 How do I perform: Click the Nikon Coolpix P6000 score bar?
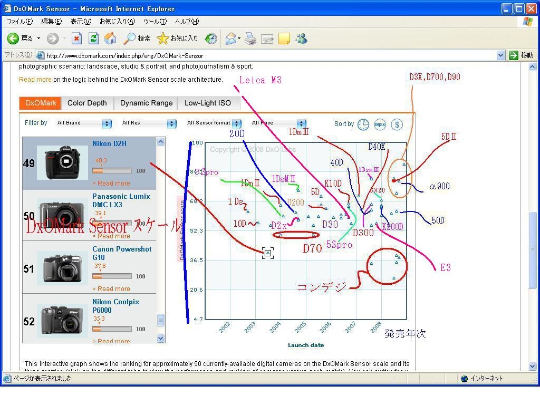click(112, 329)
